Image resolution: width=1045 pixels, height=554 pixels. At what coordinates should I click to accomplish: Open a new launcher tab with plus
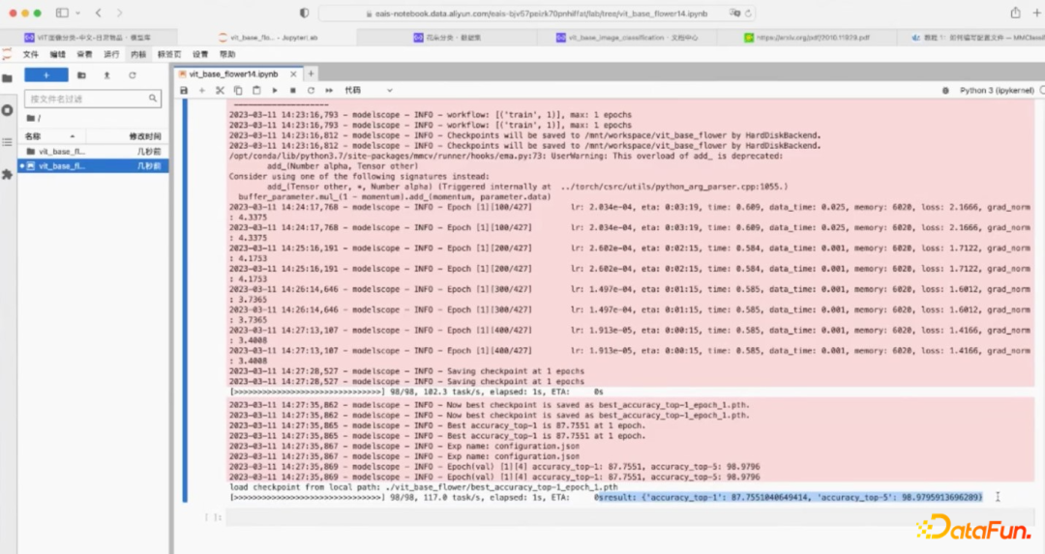(311, 73)
